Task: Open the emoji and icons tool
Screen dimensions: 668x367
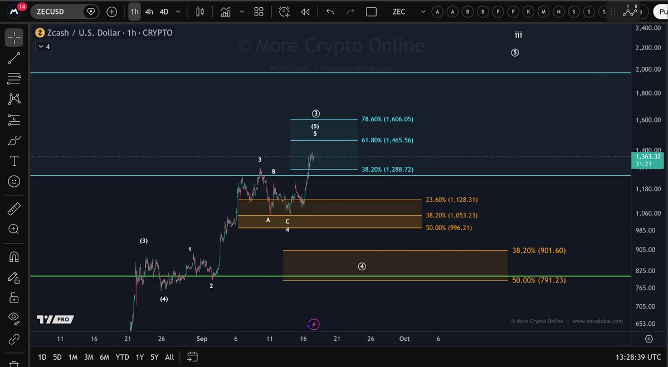Action: [x=14, y=182]
